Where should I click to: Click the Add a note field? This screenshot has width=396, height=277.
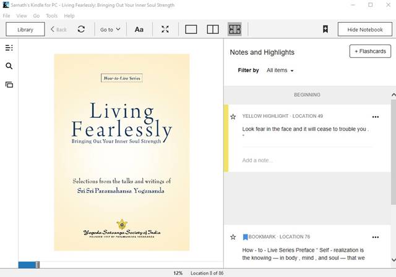click(x=307, y=160)
